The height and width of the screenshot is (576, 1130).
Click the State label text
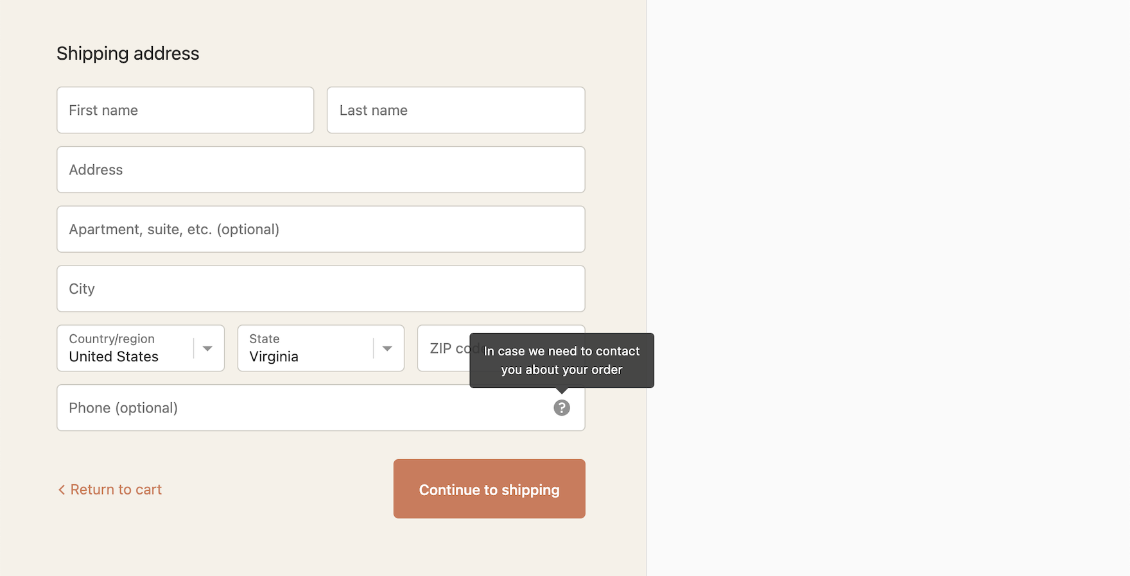pyautogui.click(x=265, y=339)
